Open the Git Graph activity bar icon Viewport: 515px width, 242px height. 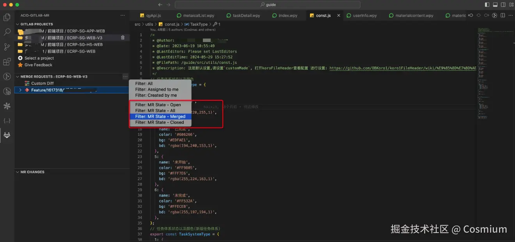(7, 77)
